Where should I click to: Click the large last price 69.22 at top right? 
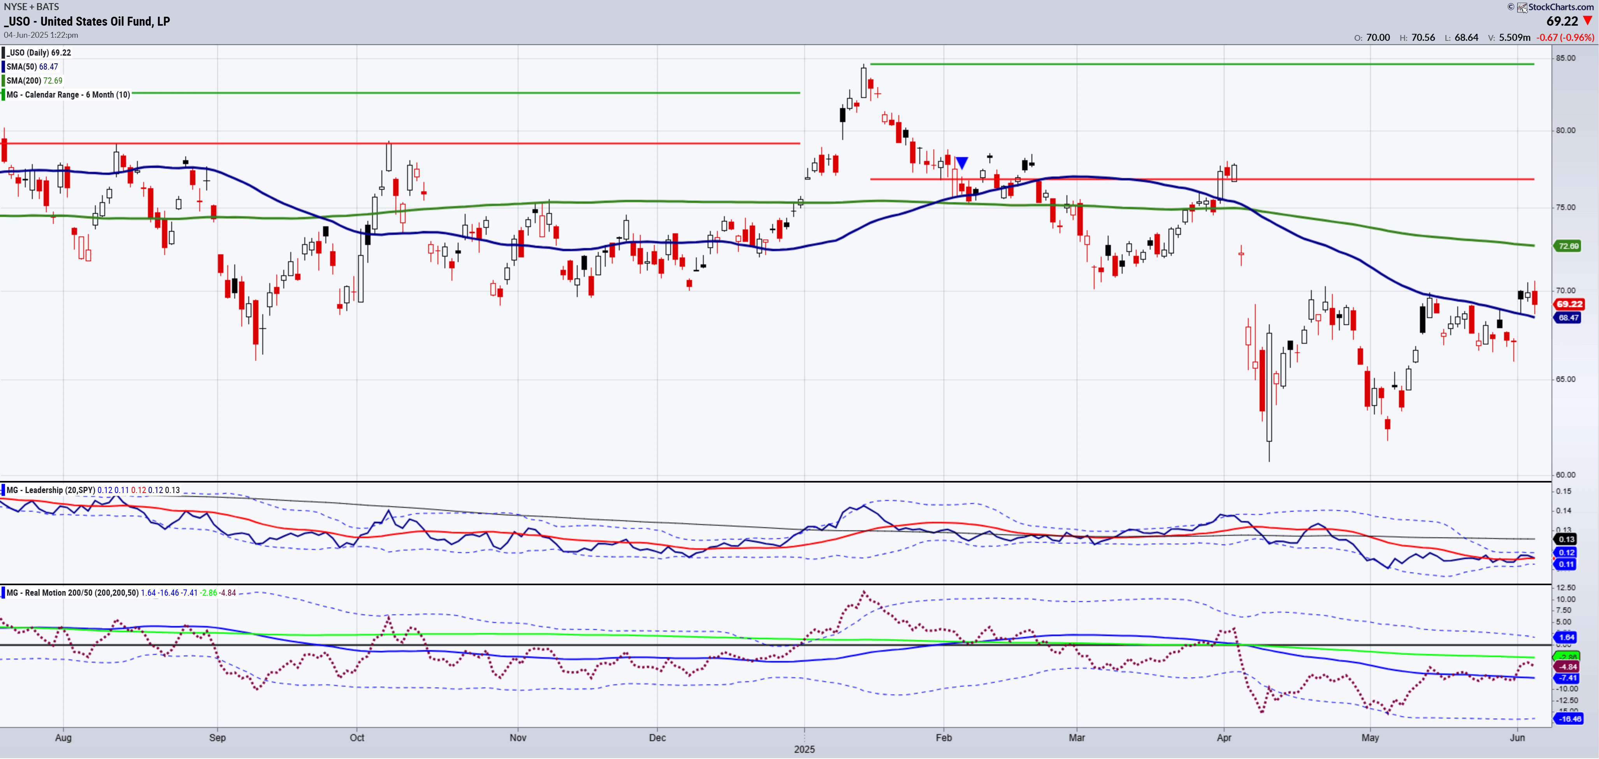[x=1562, y=21]
